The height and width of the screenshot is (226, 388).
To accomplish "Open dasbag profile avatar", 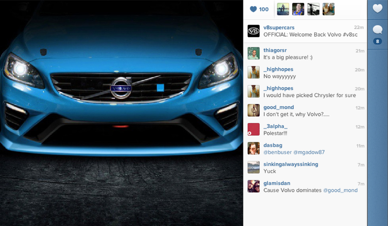I will click(254, 149).
